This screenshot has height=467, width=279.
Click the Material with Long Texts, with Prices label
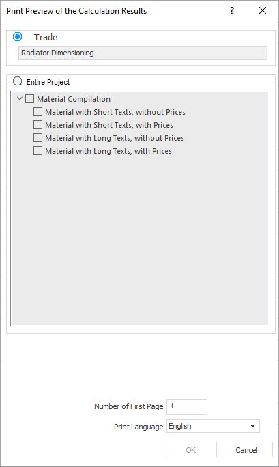point(108,151)
